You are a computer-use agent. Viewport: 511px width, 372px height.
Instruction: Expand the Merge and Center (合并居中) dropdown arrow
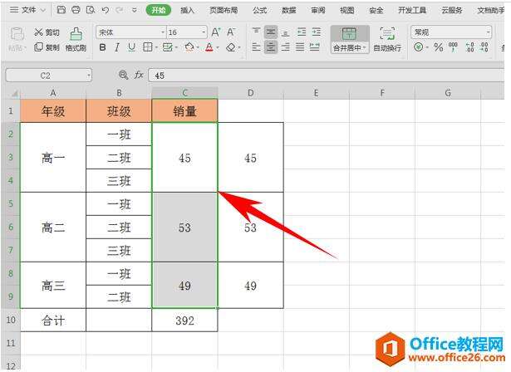[x=365, y=48]
